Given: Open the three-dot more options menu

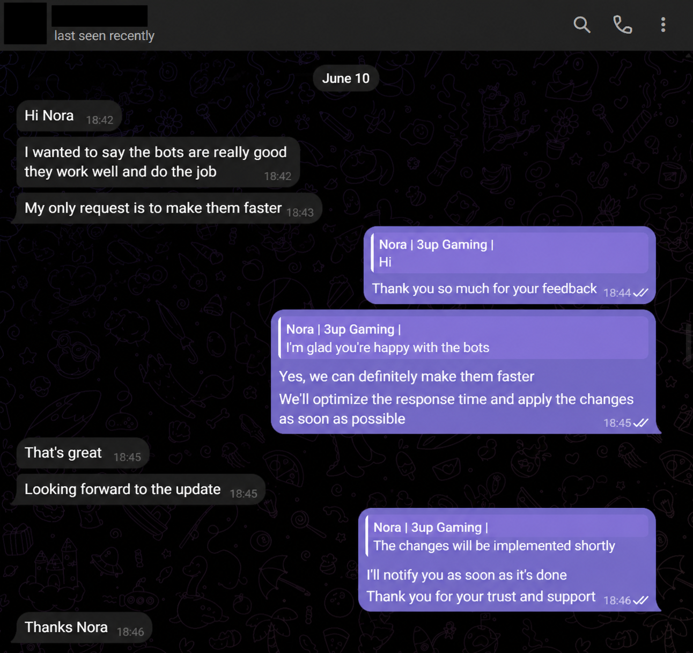Looking at the screenshot, I should [x=663, y=25].
